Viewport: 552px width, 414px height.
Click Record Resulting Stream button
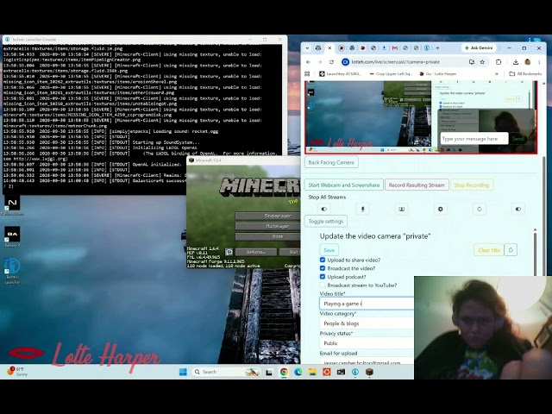point(417,185)
